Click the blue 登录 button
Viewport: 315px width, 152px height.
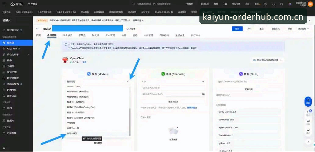[x=237, y=29]
